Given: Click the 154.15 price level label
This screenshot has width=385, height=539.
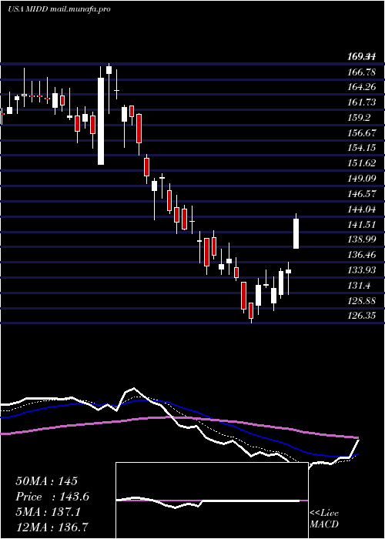Looking at the screenshot, I should [x=362, y=148].
